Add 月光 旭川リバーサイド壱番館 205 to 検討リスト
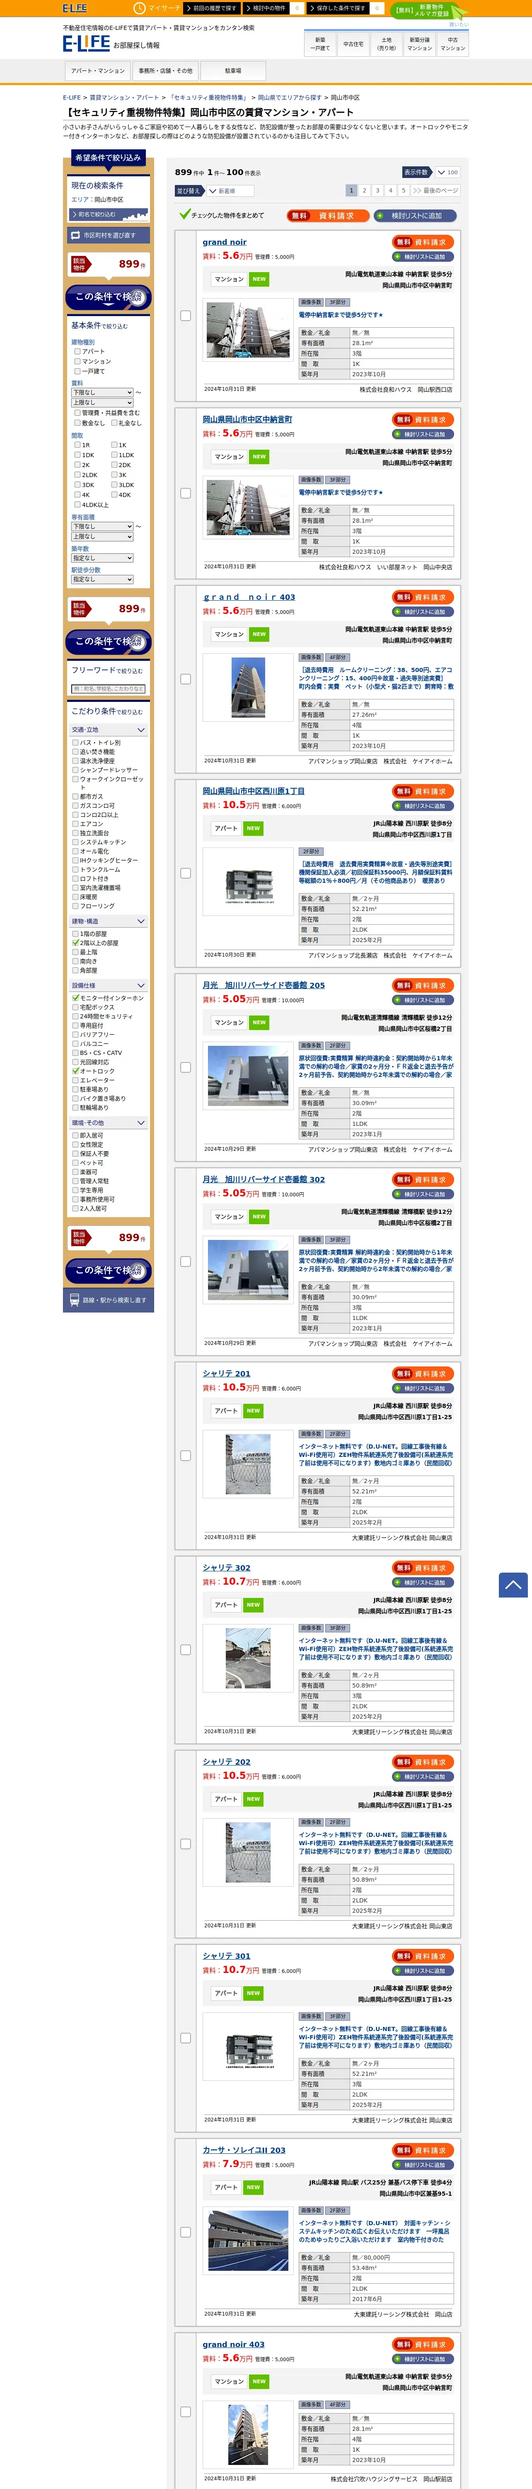 (423, 1000)
